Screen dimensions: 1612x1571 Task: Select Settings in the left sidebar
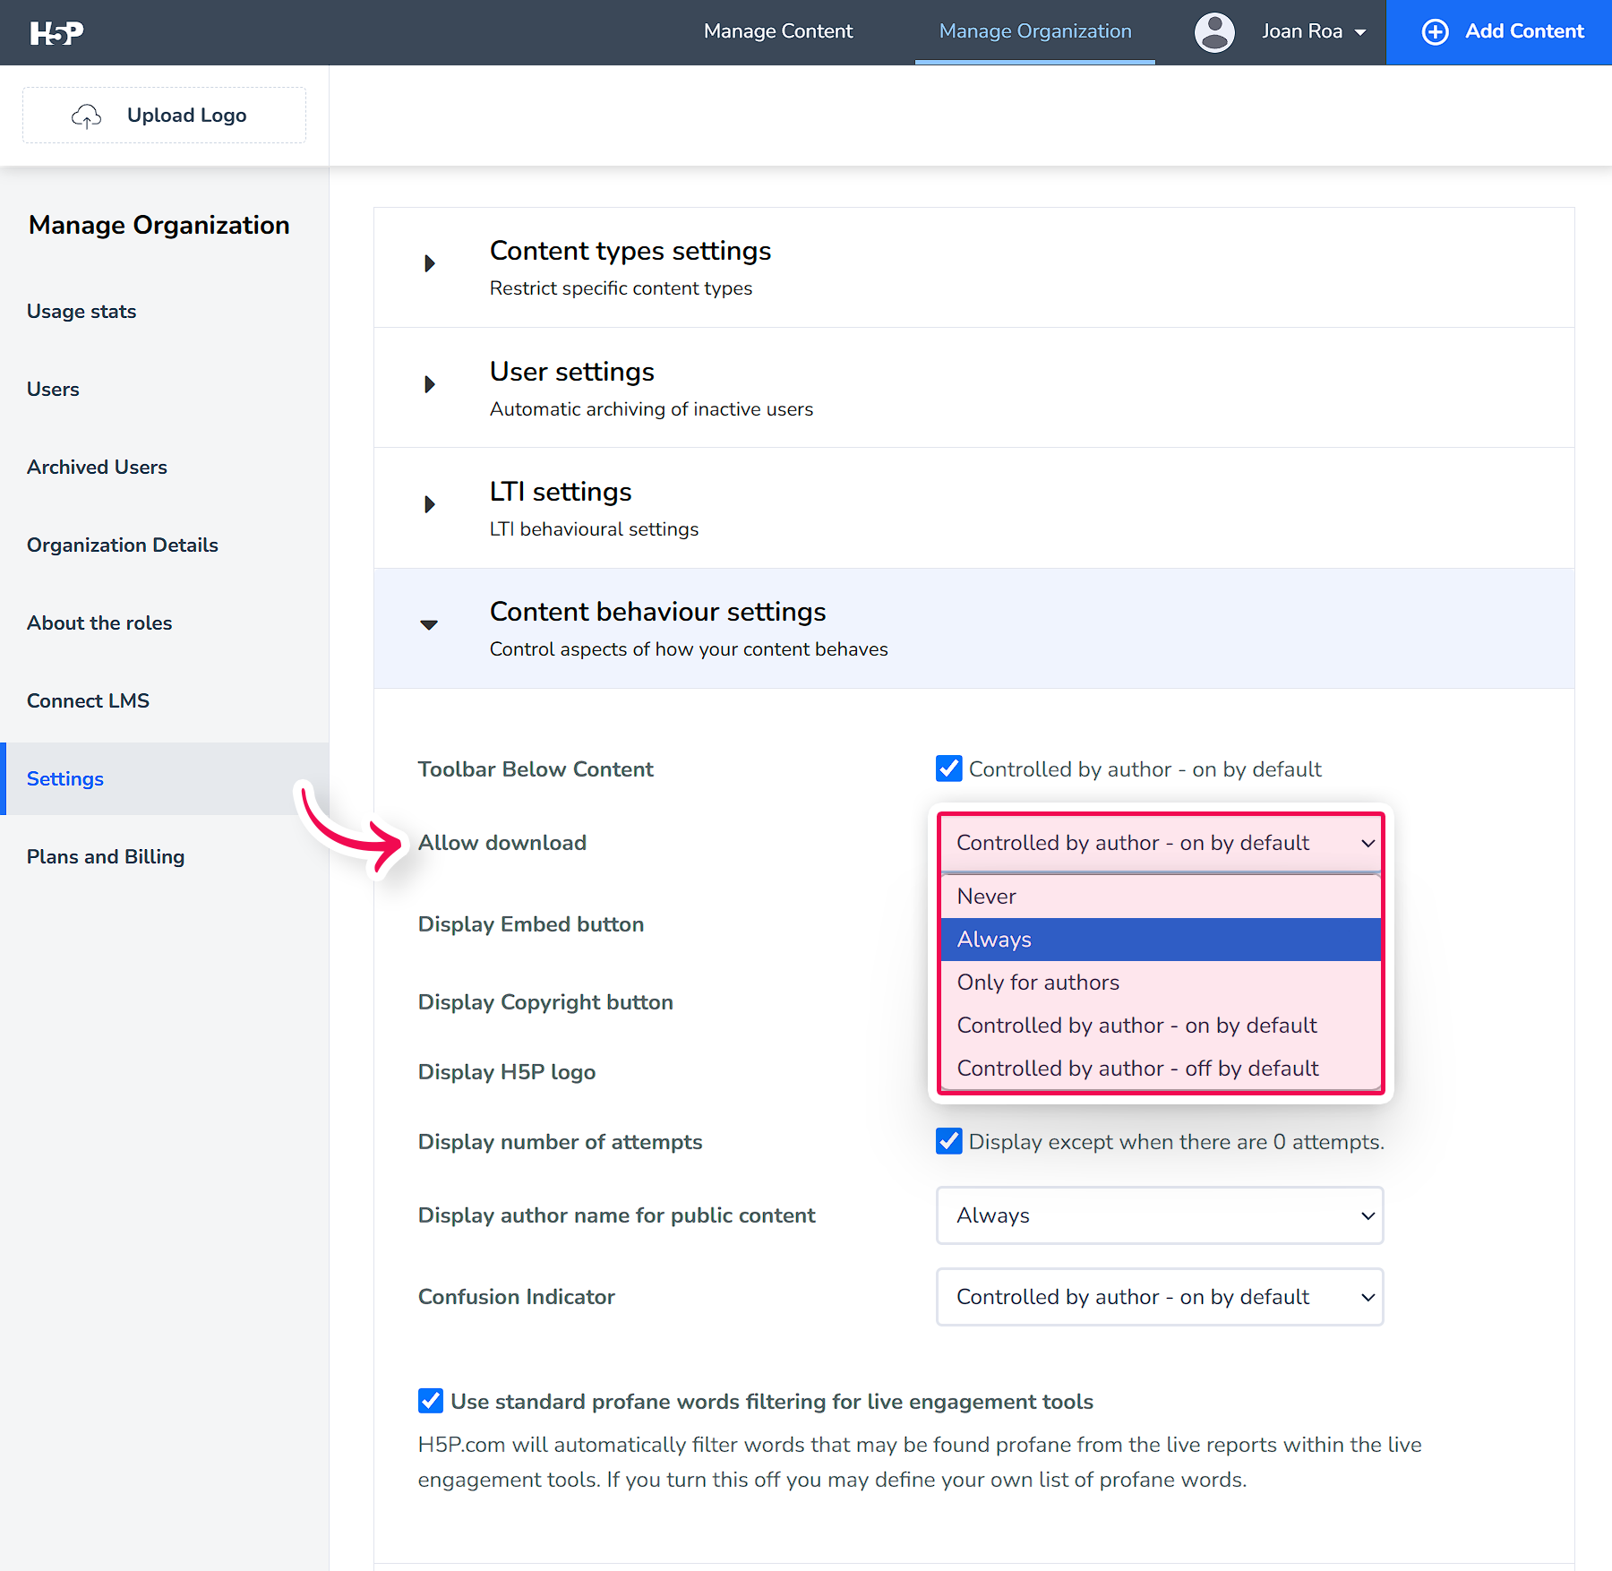pos(64,778)
